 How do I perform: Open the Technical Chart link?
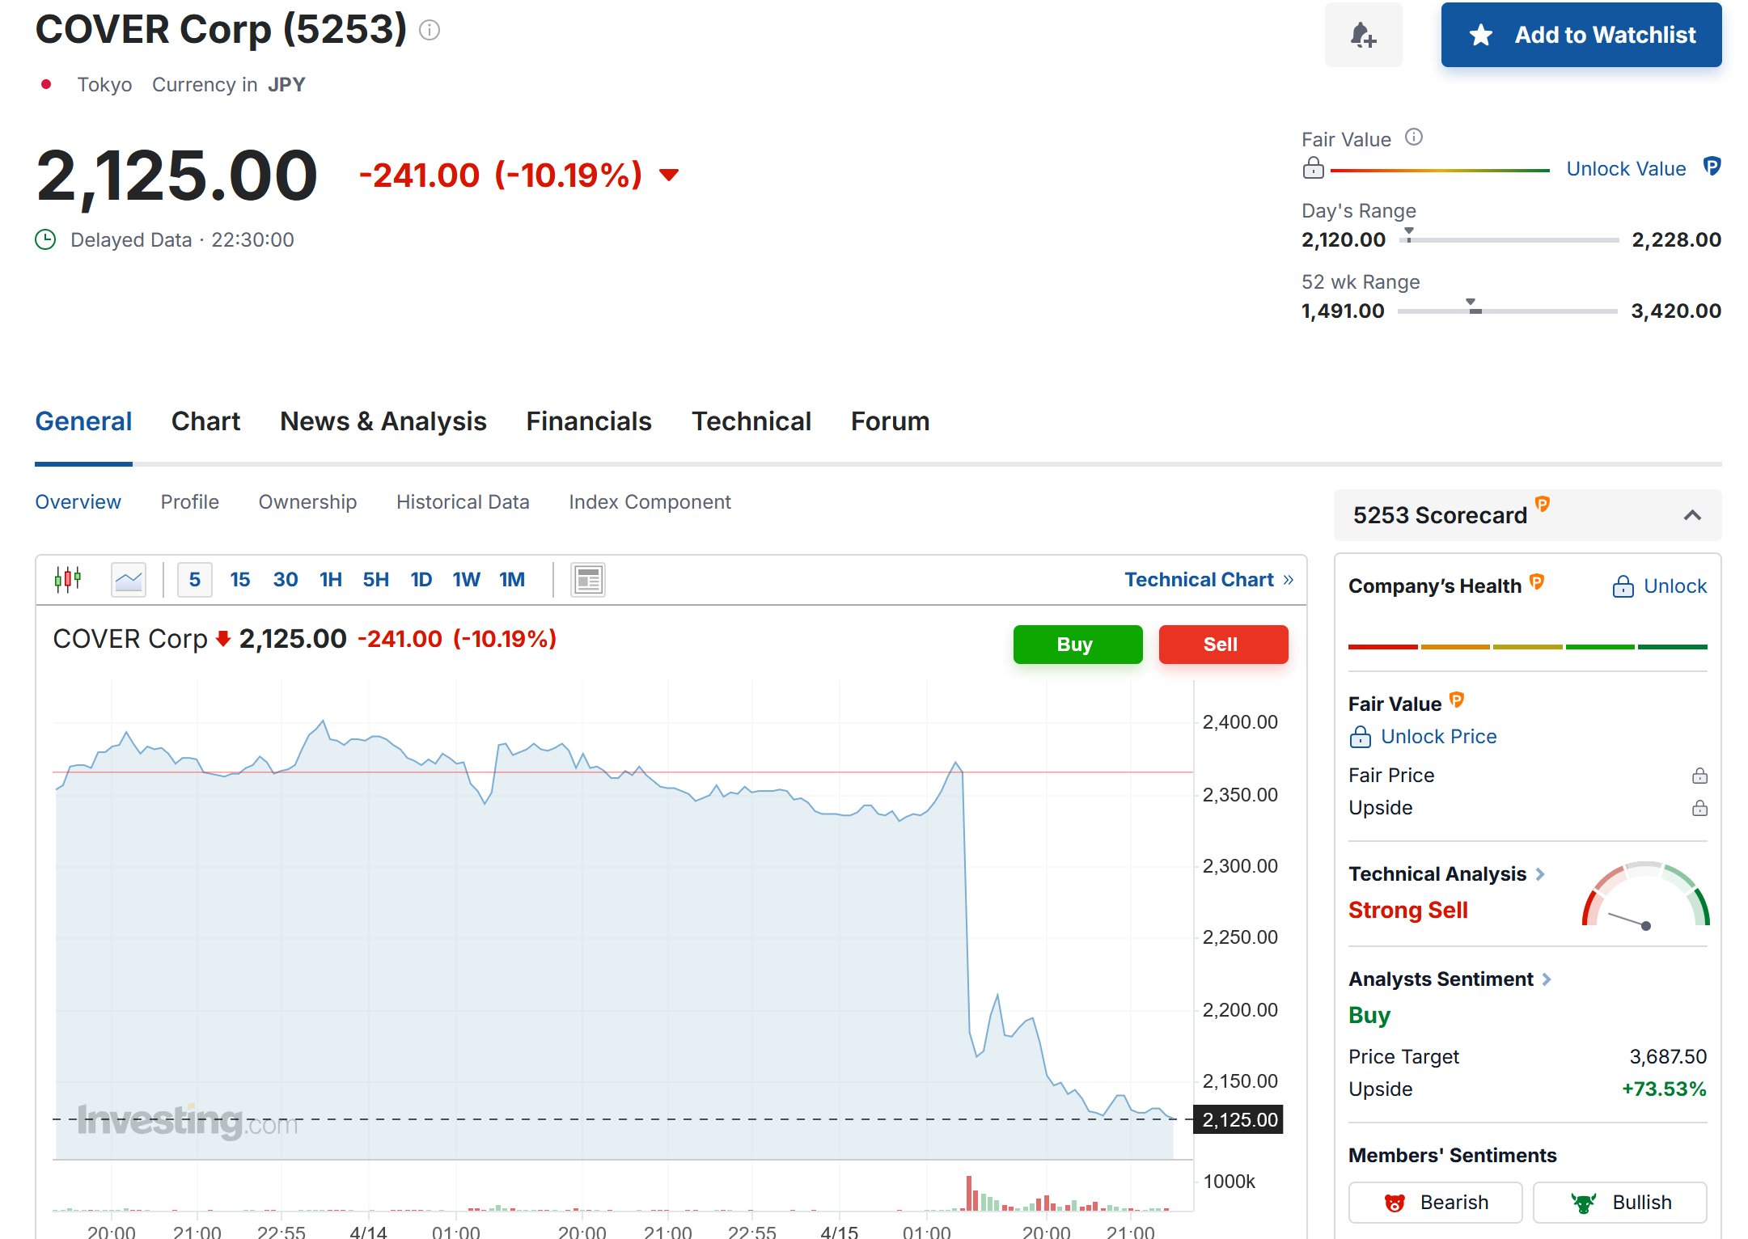(x=1208, y=579)
